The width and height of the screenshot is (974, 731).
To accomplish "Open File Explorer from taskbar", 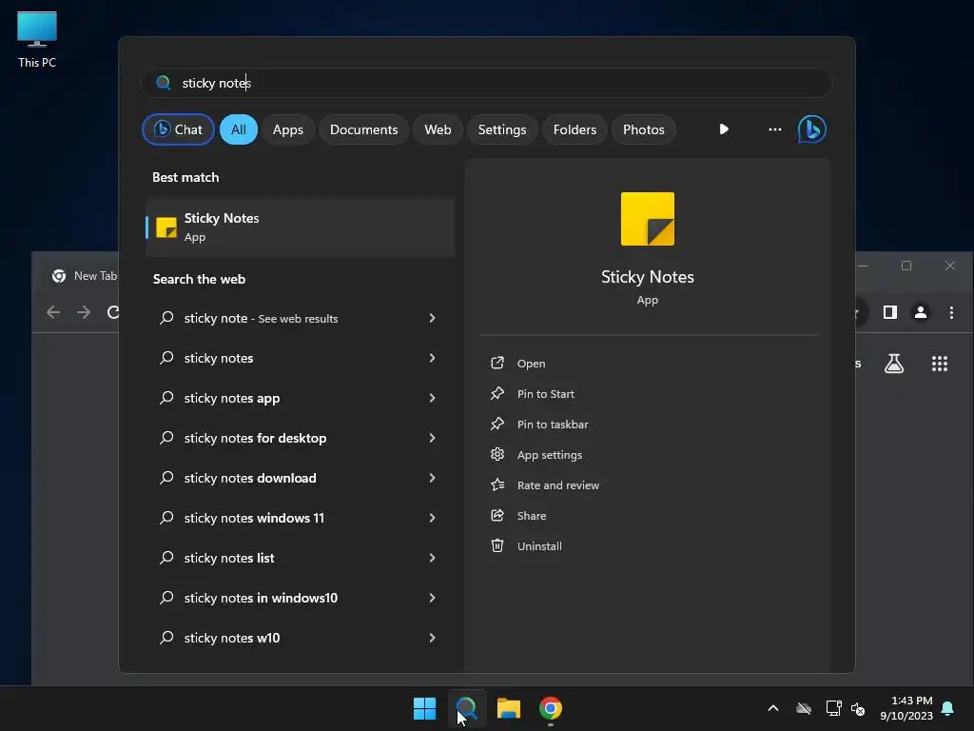I will tap(509, 708).
